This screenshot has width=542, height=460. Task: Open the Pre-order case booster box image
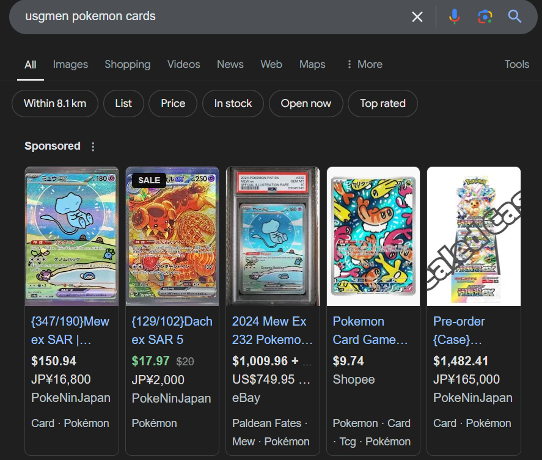click(474, 236)
